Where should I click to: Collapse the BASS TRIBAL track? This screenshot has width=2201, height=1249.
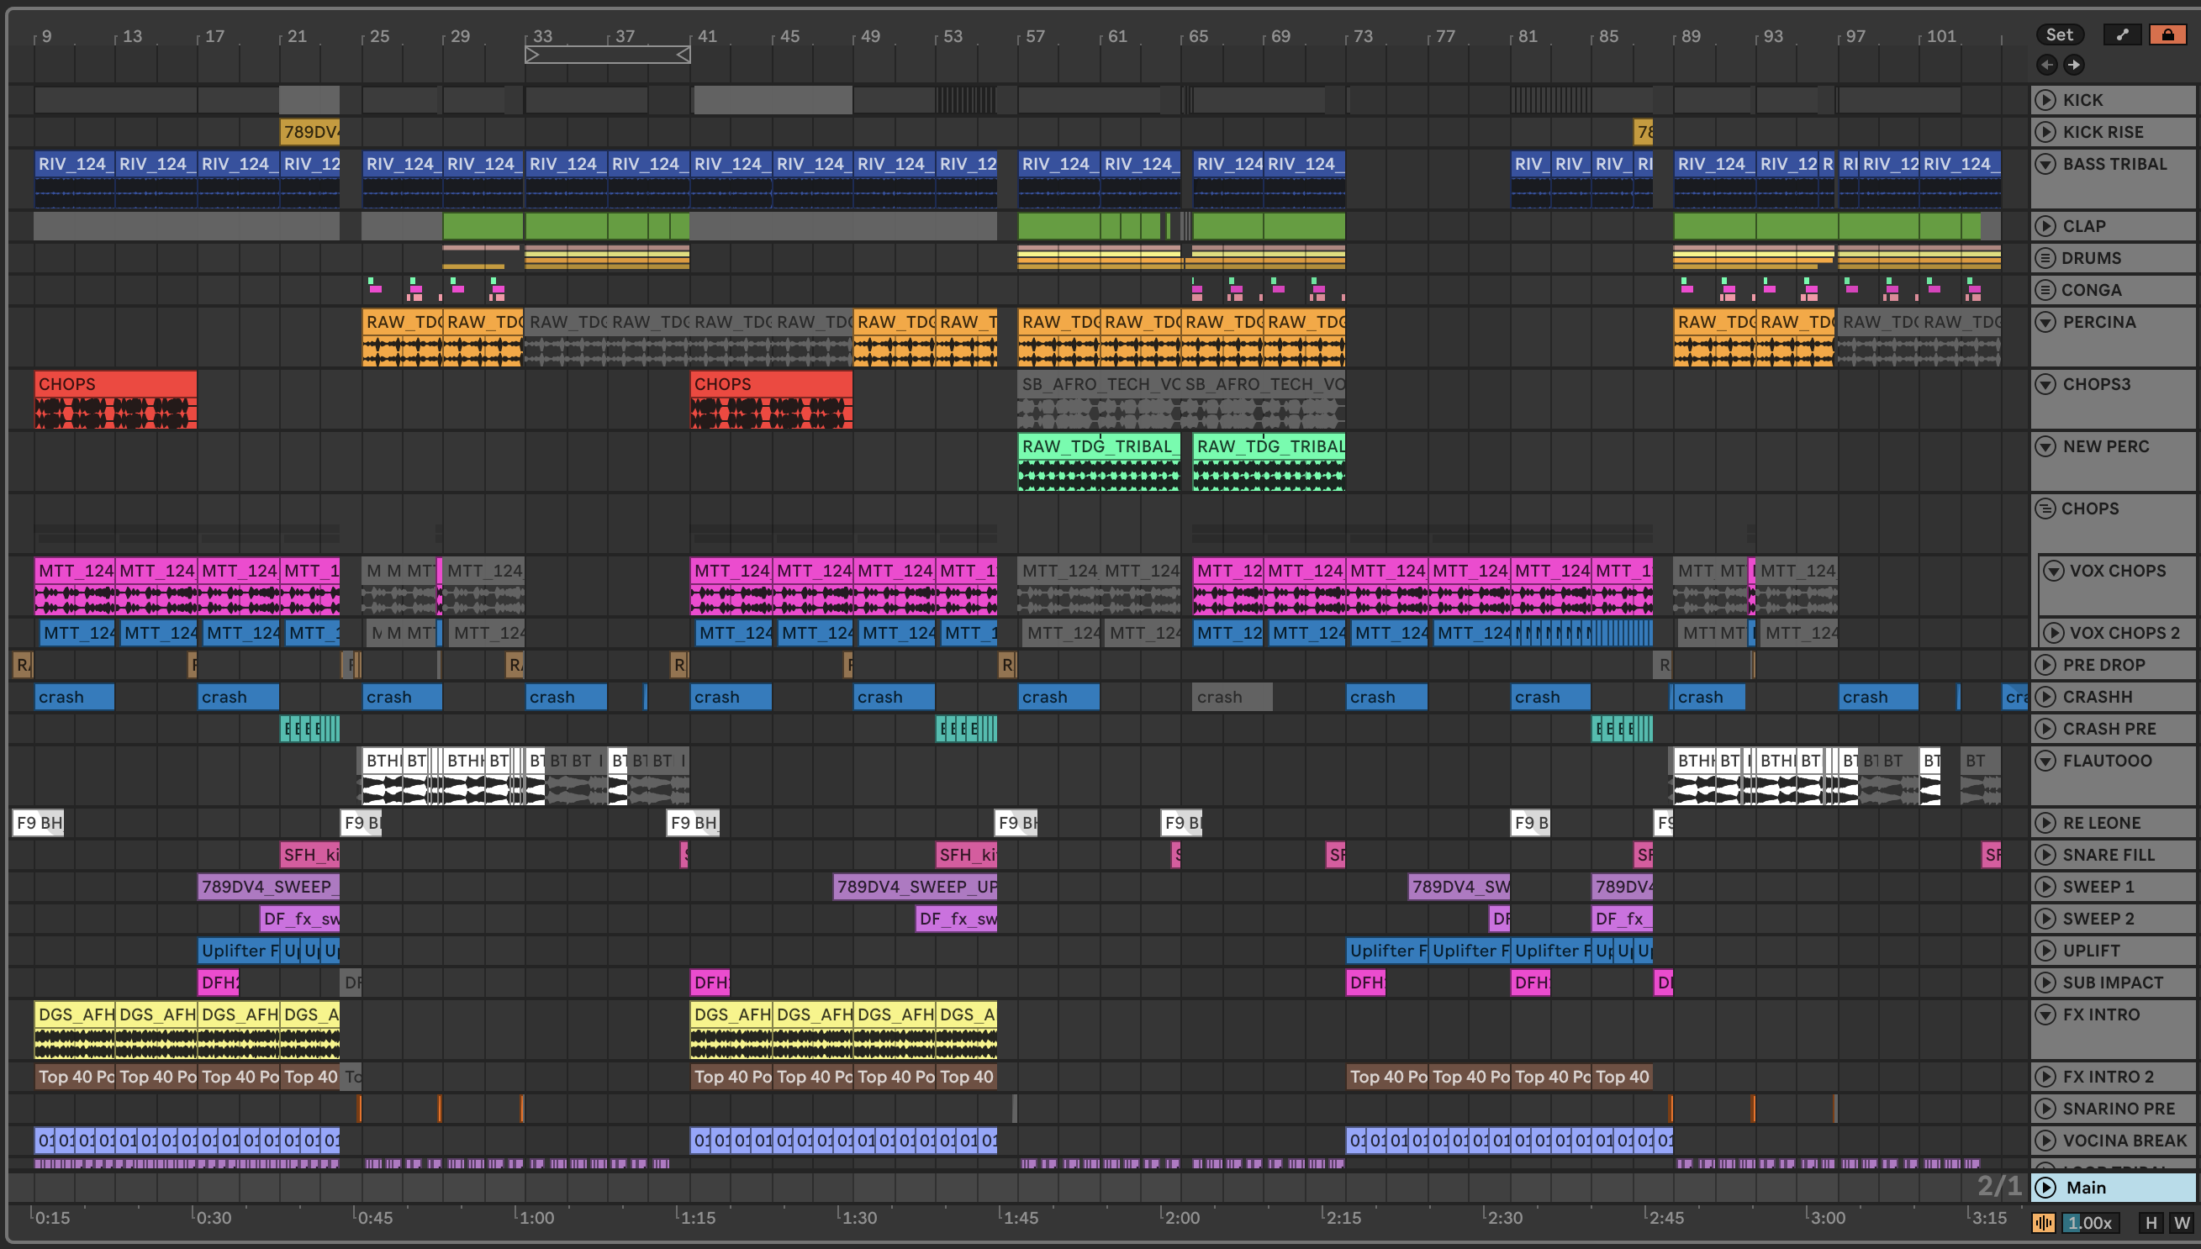[2045, 164]
